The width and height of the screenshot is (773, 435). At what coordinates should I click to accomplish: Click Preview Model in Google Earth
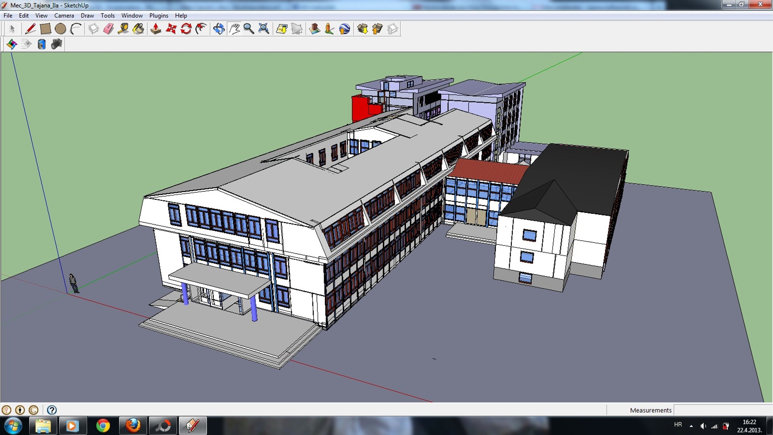345,29
